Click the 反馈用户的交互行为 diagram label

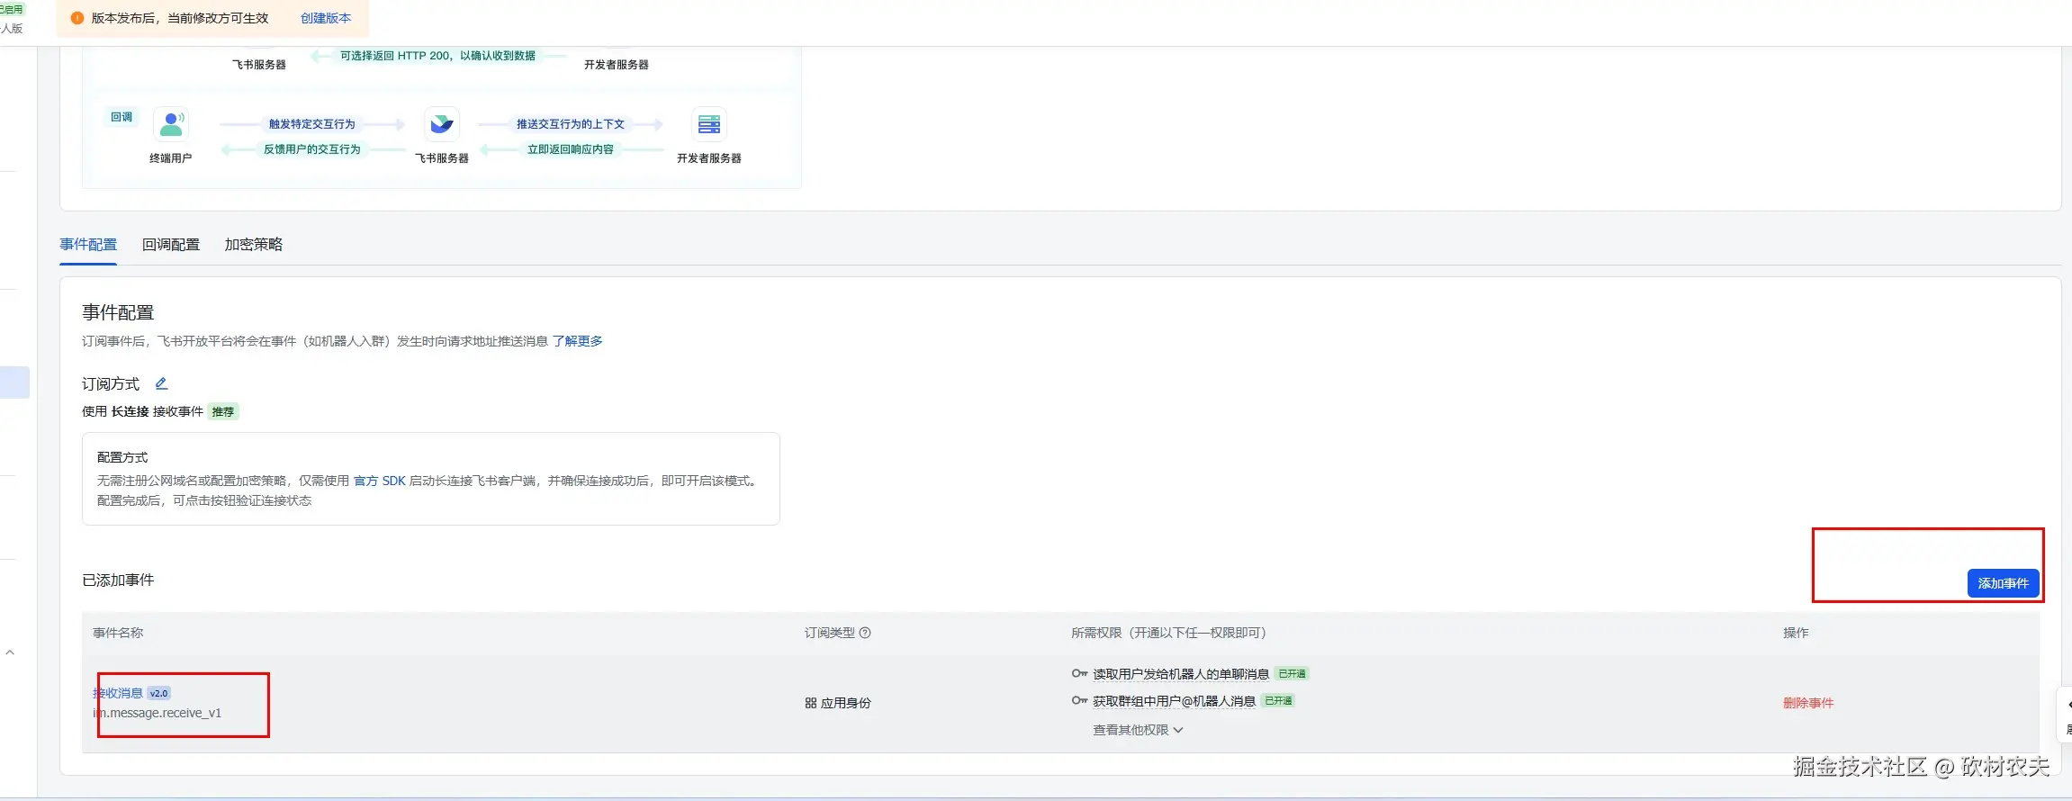click(312, 149)
